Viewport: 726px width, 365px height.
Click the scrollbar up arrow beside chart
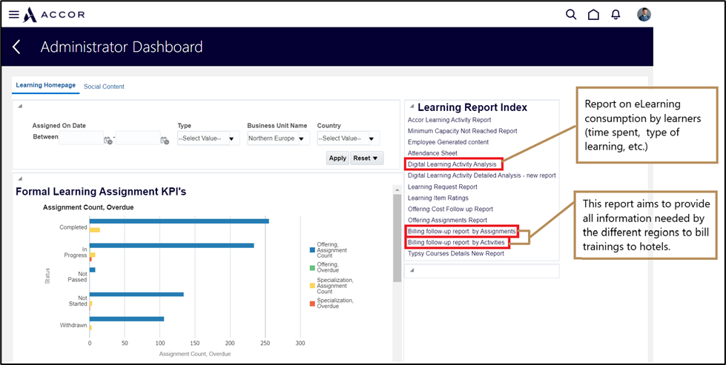coord(397,190)
